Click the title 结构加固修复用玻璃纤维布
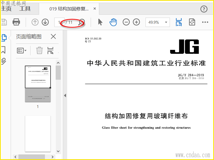 click(146, 116)
